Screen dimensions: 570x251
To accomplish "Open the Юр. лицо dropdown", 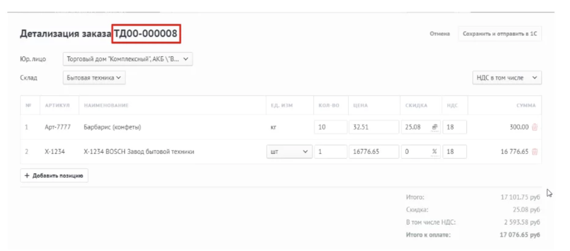I will (x=128, y=59).
